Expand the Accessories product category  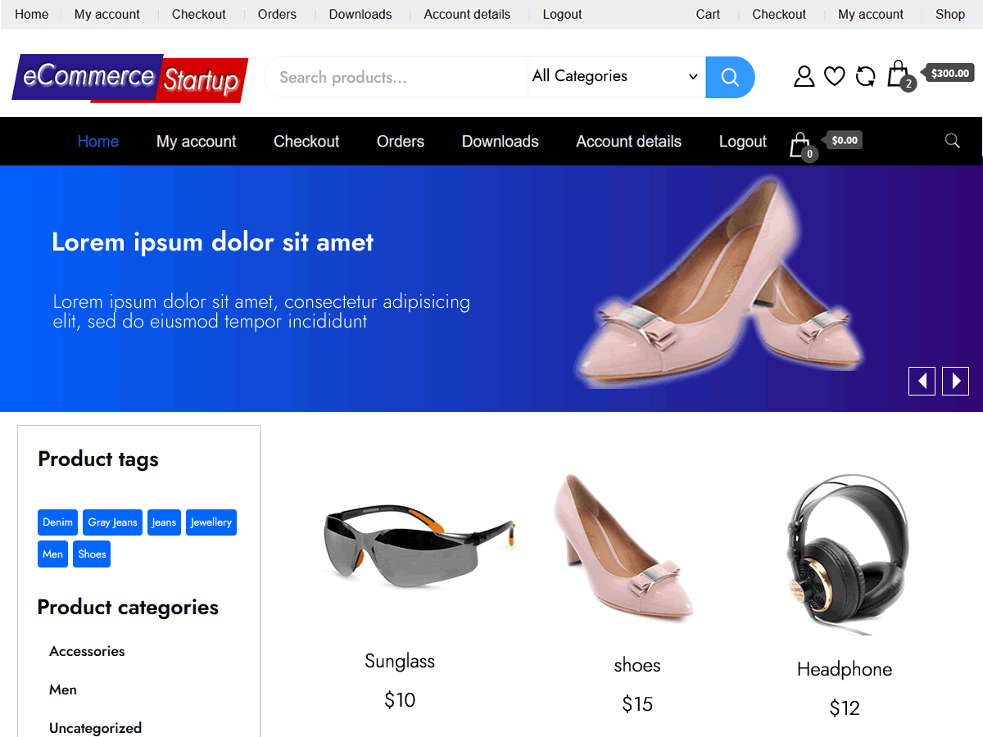87,651
